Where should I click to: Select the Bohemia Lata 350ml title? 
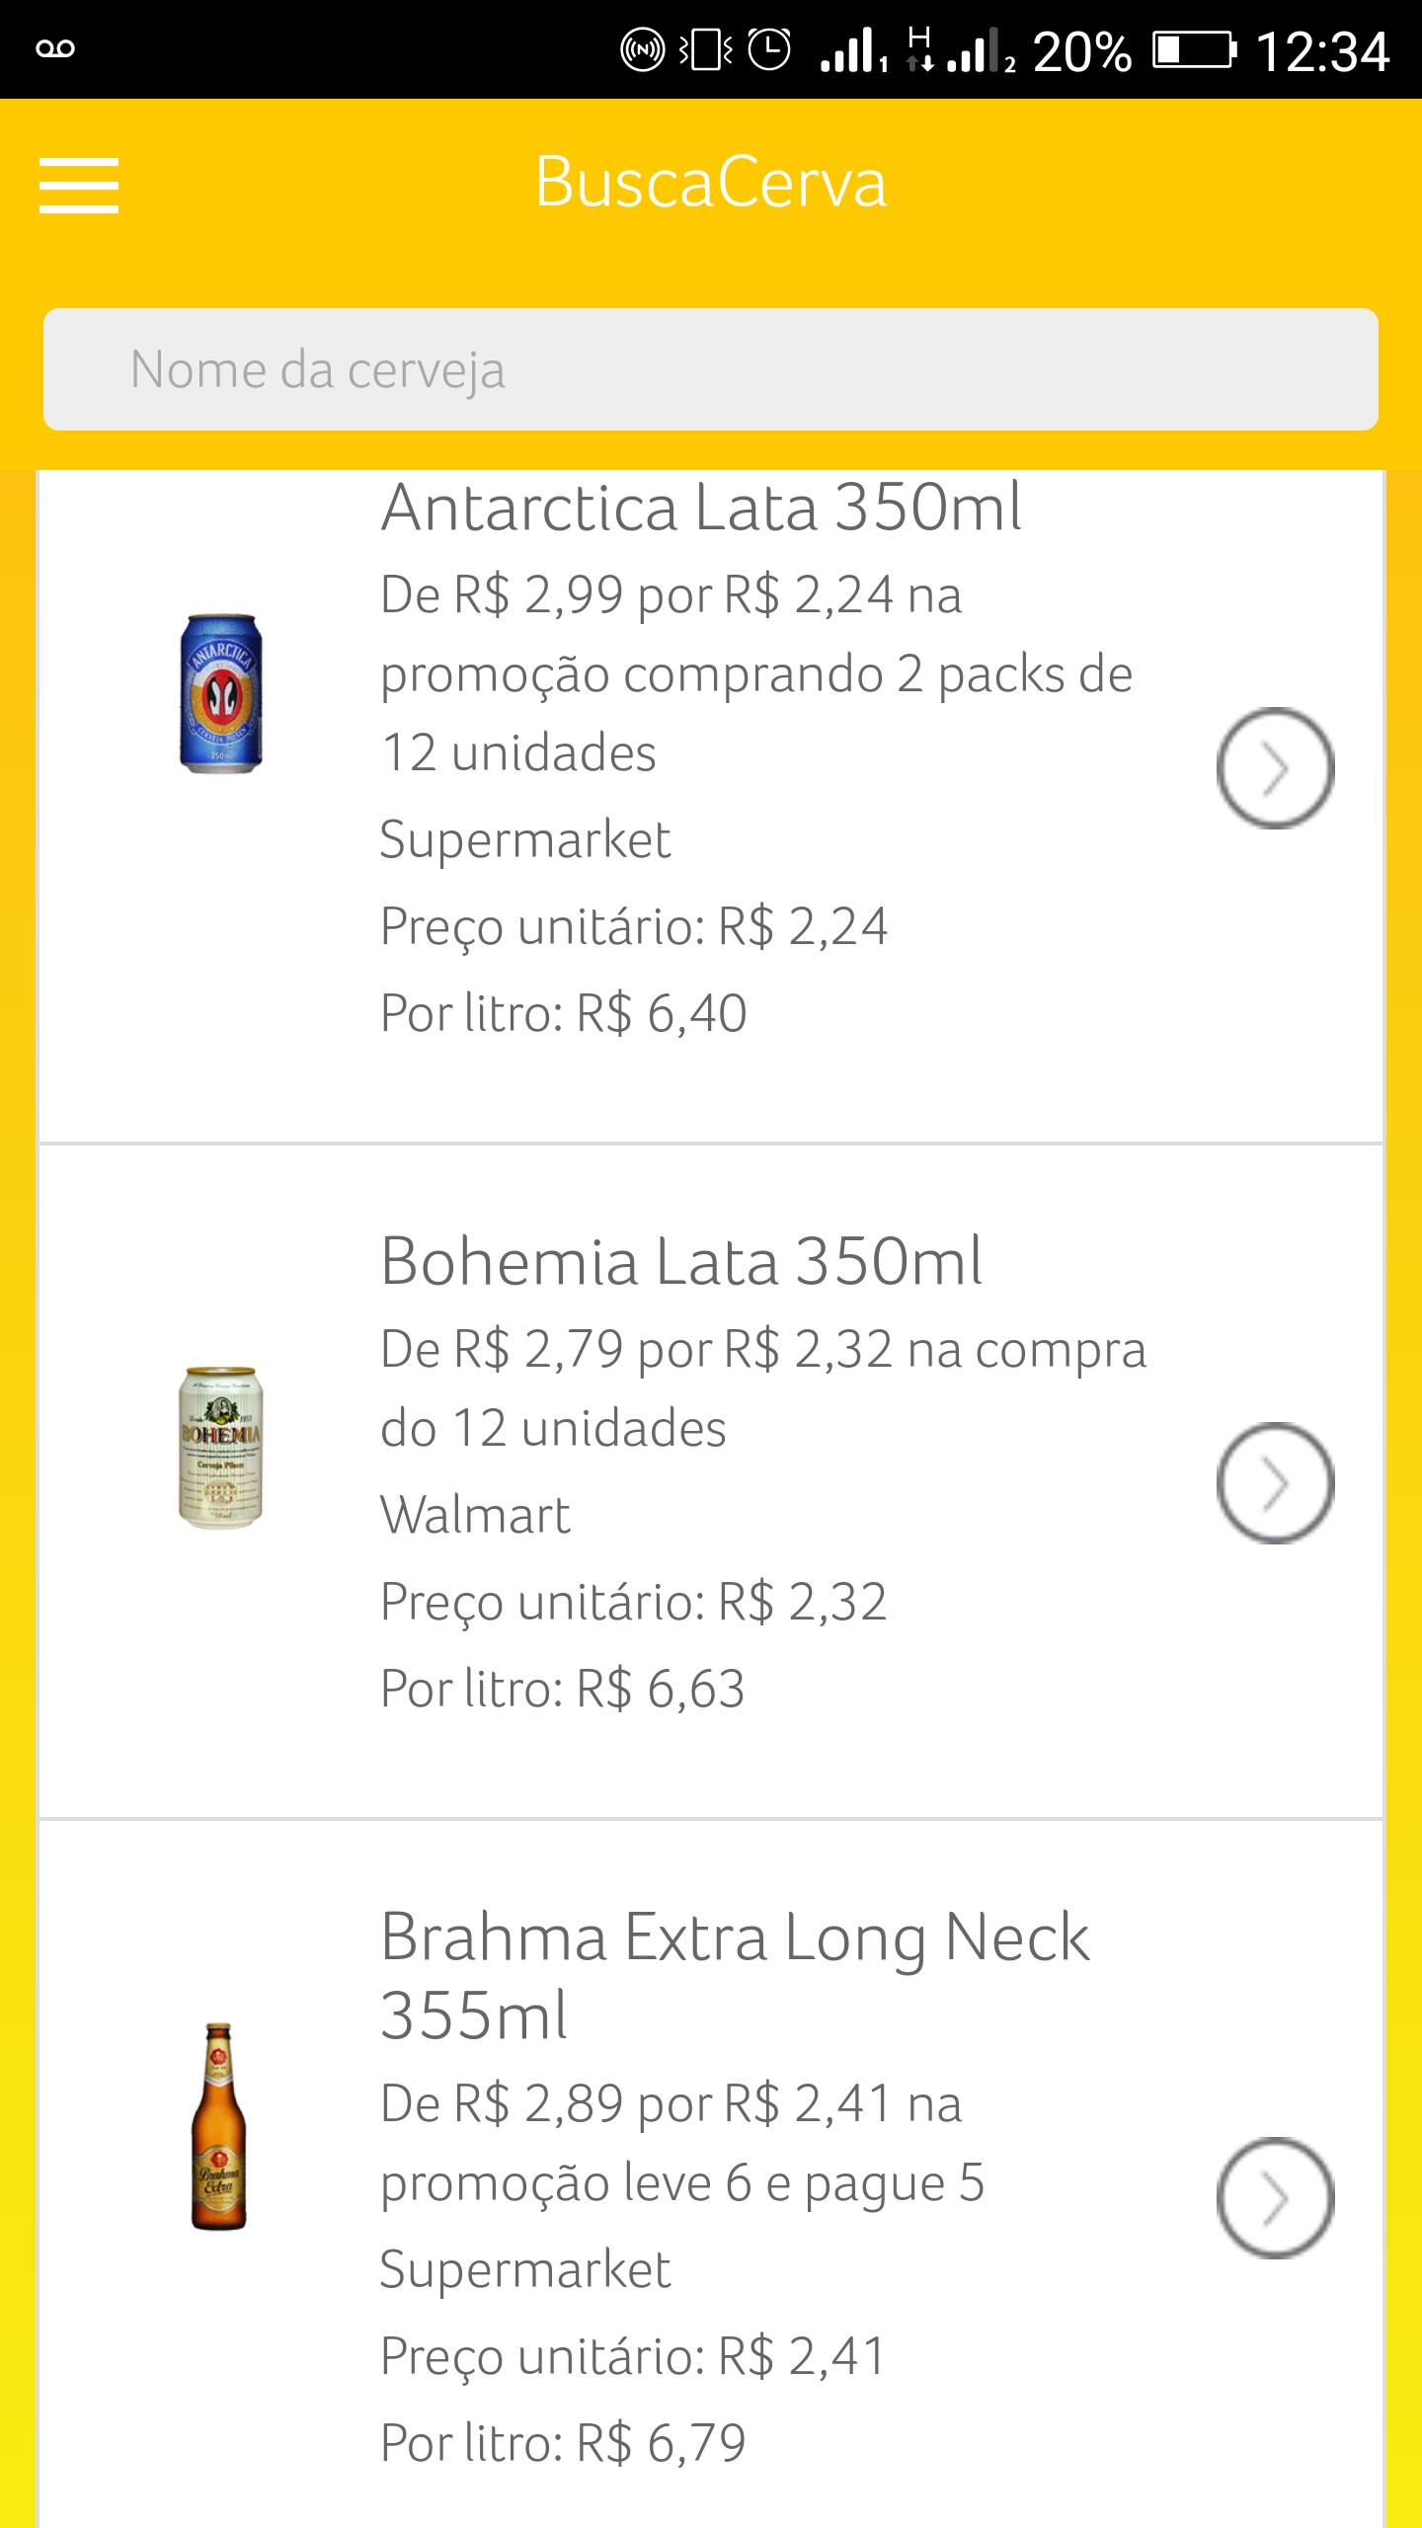point(681,1261)
